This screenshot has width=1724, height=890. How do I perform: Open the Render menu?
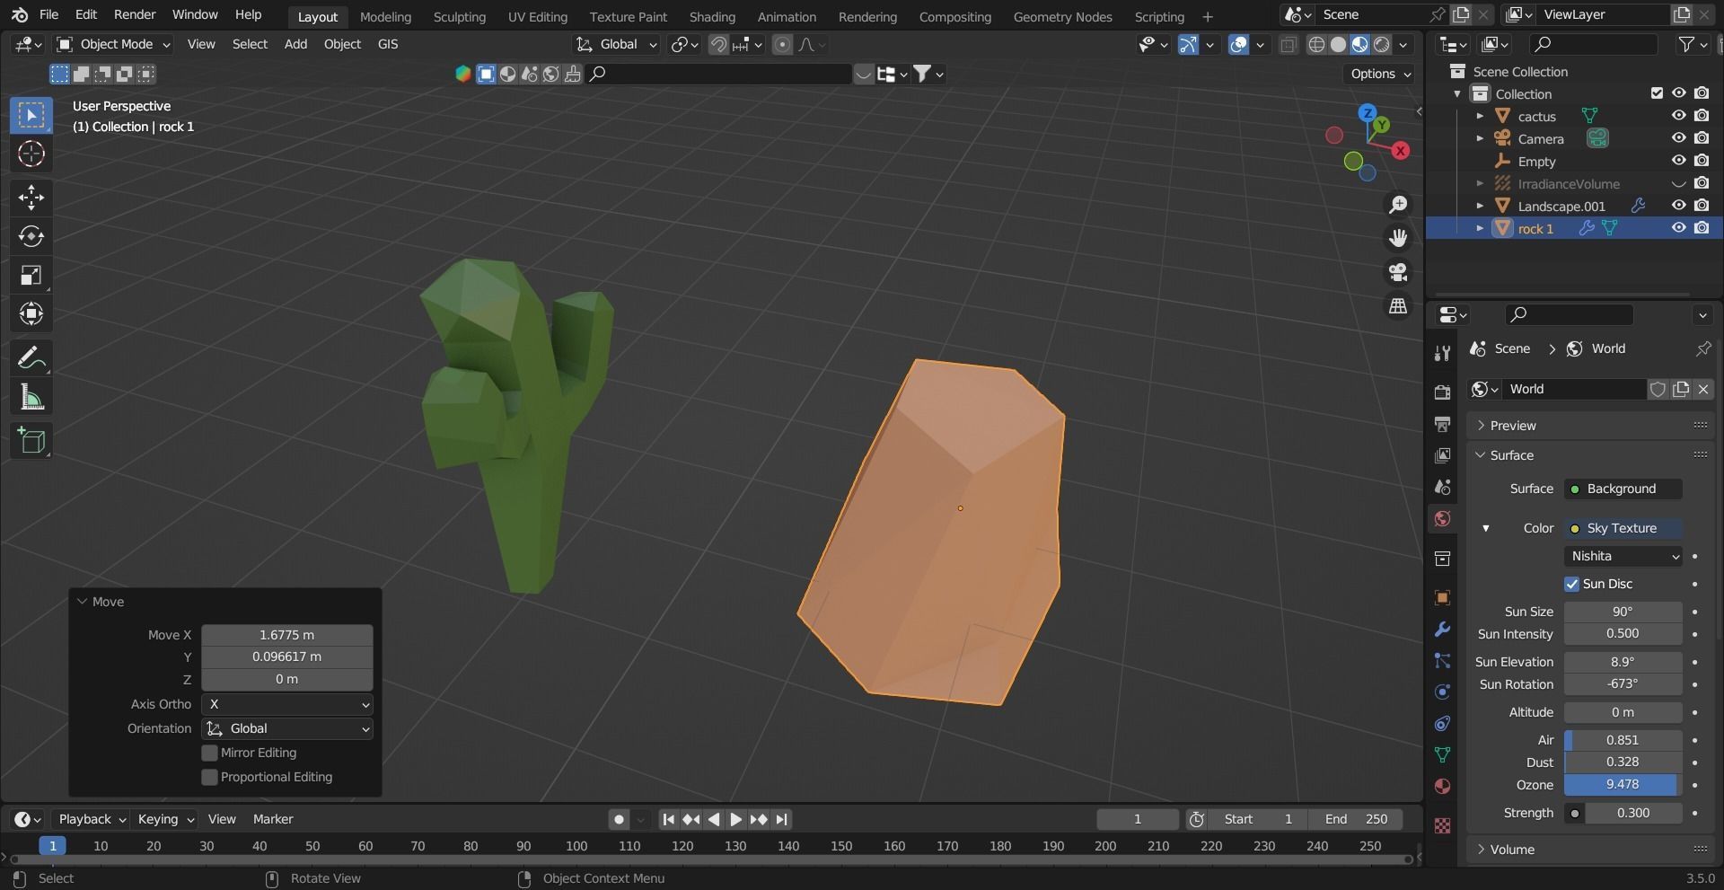(x=135, y=14)
